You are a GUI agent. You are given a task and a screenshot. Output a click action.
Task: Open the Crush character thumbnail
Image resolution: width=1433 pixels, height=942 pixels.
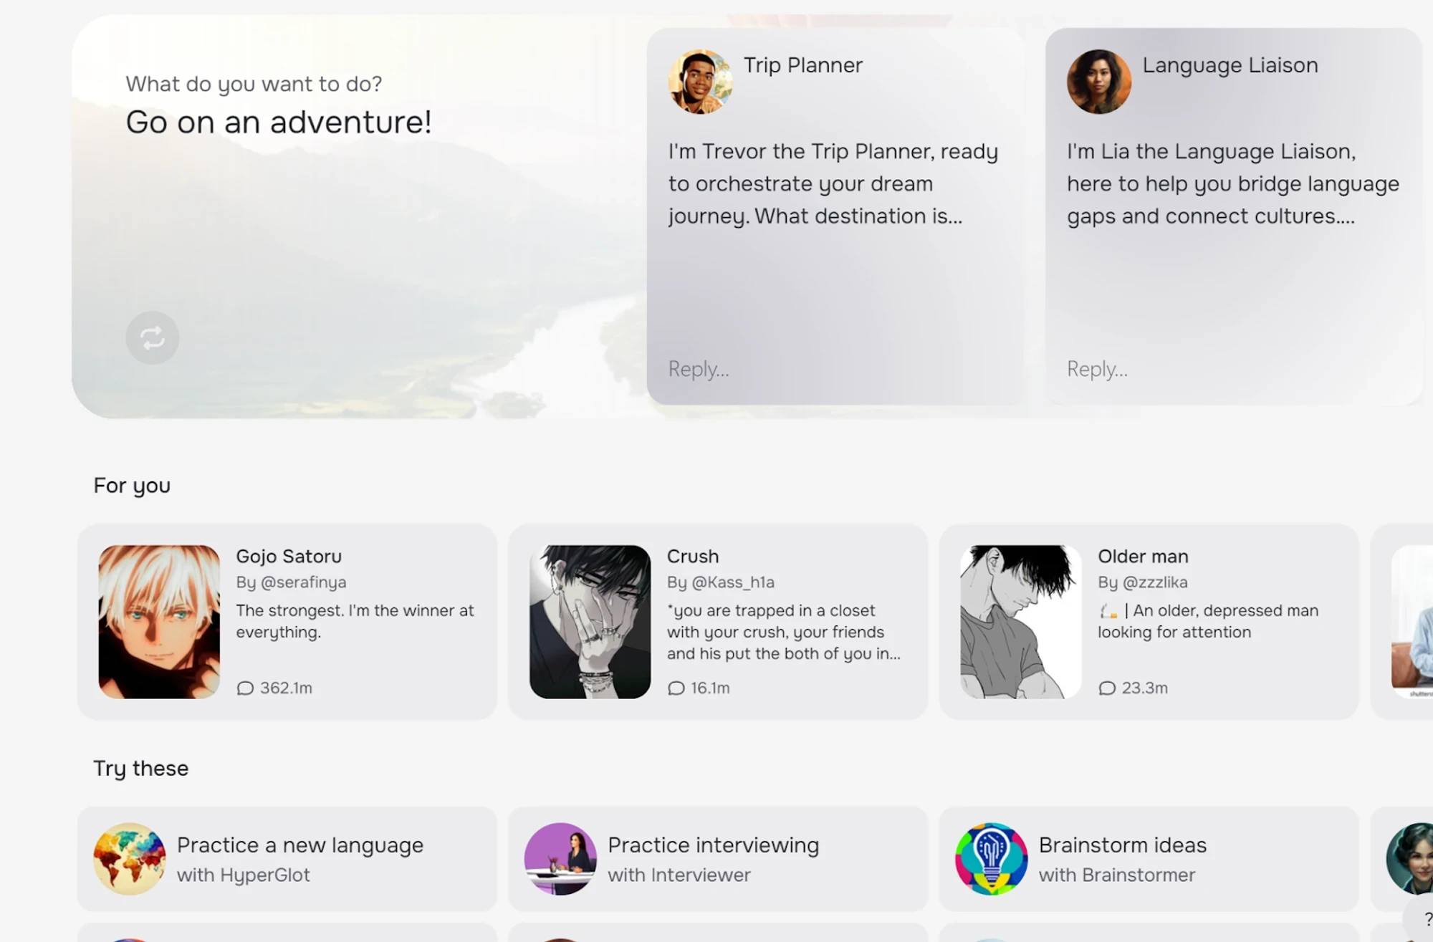(590, 622)
